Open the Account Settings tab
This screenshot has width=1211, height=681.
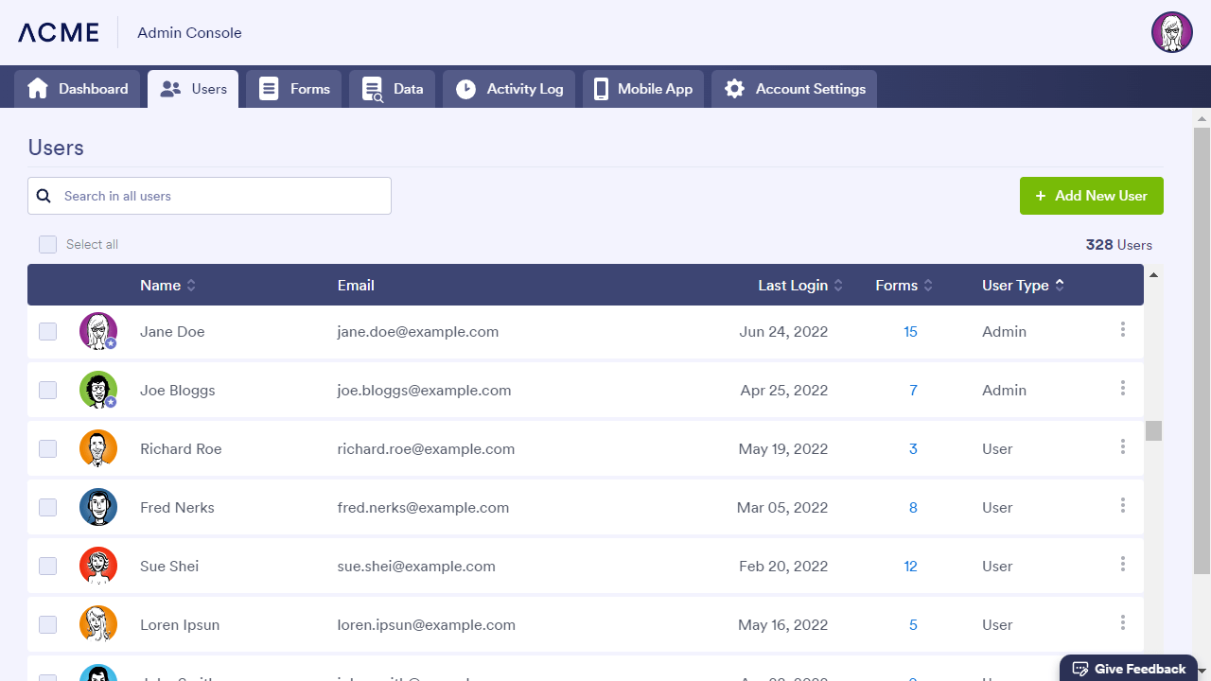click(x=794, y=89)
